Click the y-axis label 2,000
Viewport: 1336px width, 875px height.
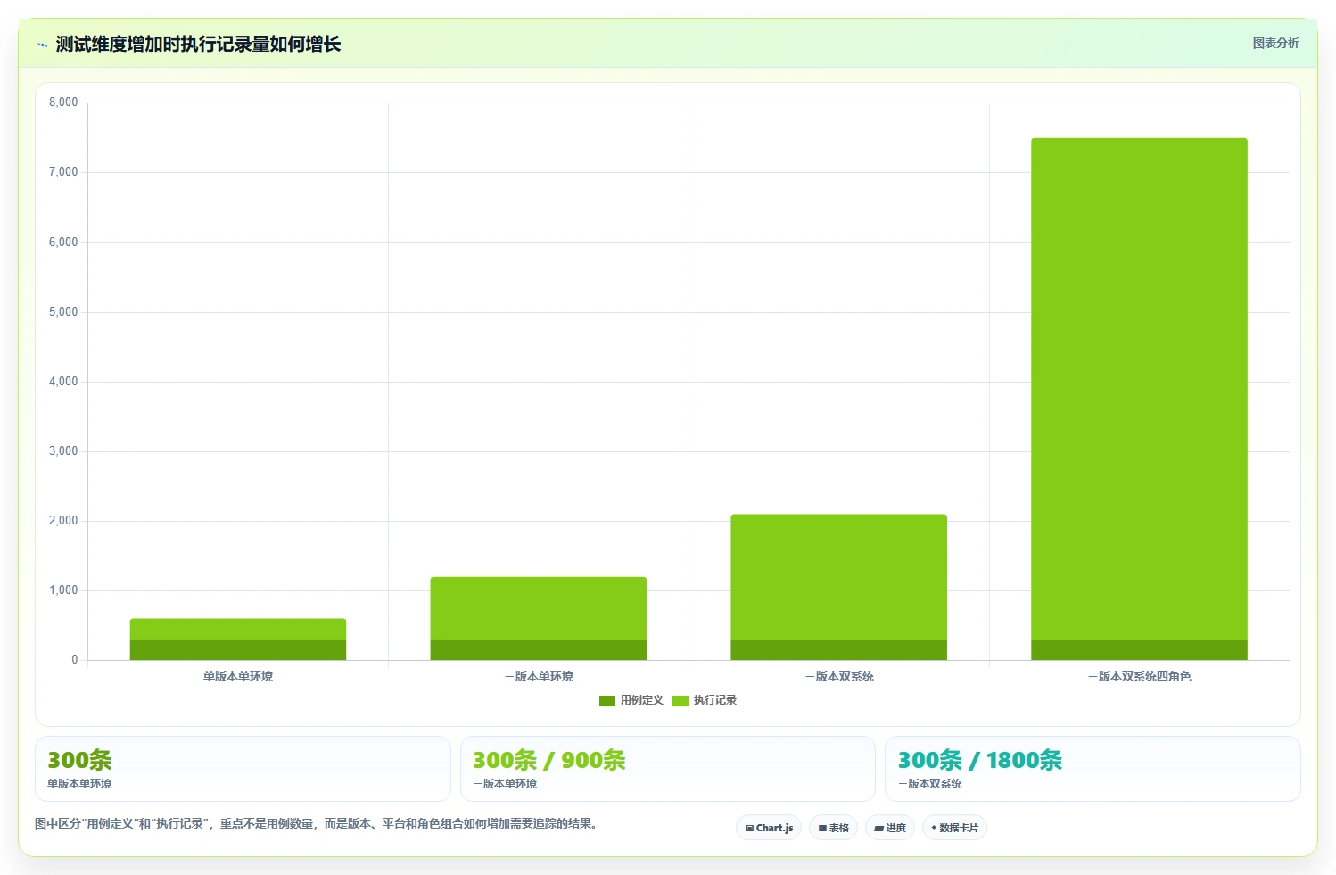click(x=63, y=521)
